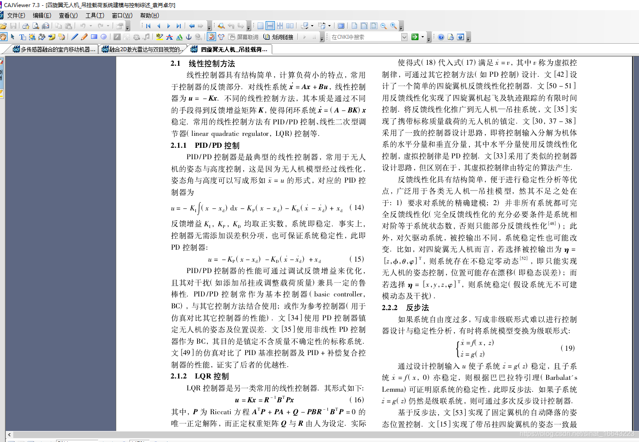This screenshot has width=639, height=442.
Task: Select the ellipse drawing tool
Action: tap(103, 37)
